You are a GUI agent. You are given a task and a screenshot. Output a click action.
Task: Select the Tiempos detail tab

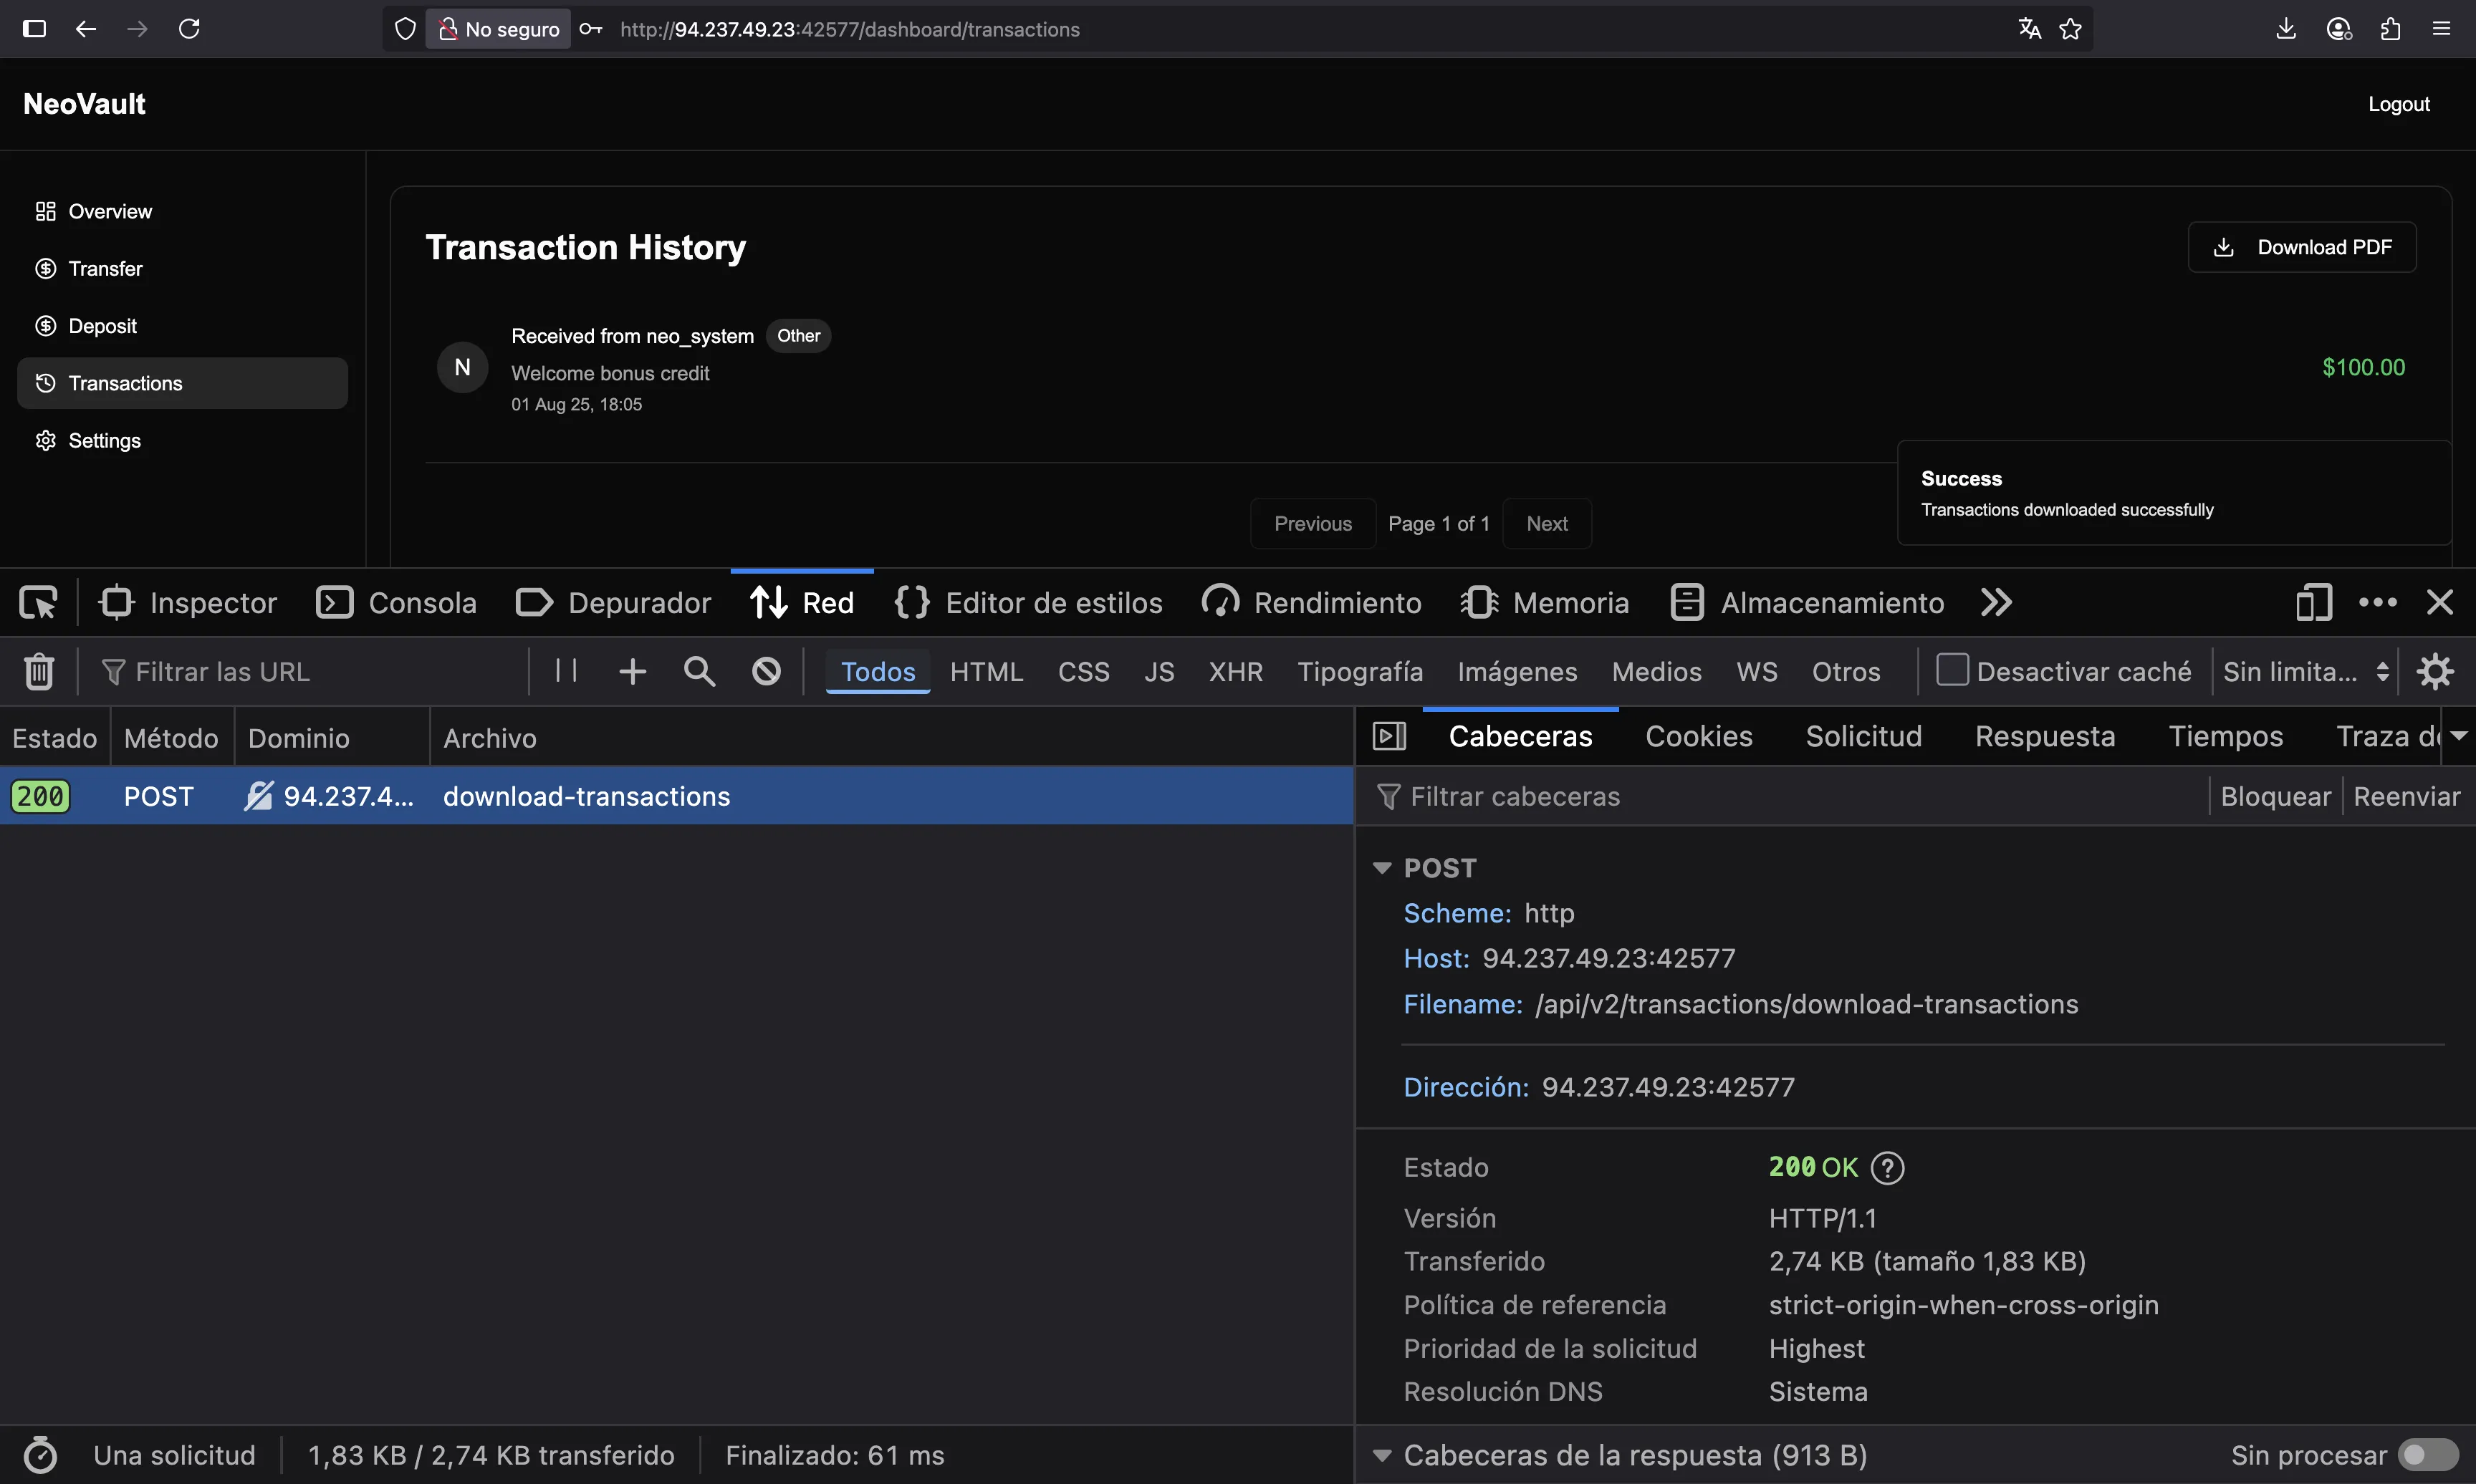2226,737
